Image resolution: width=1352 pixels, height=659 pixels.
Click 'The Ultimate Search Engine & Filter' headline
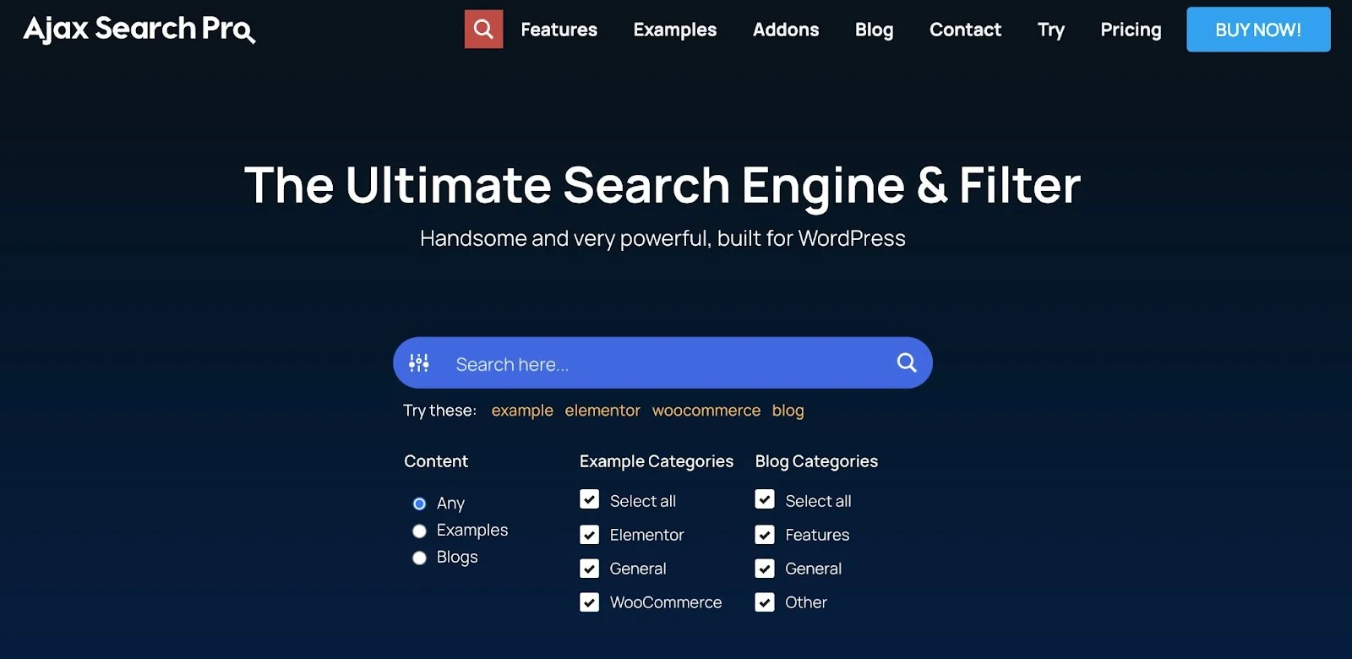662,185
